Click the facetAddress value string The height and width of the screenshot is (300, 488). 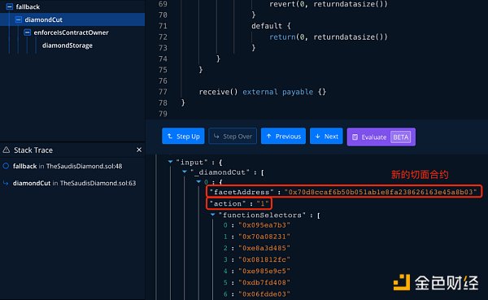[381, 192]
